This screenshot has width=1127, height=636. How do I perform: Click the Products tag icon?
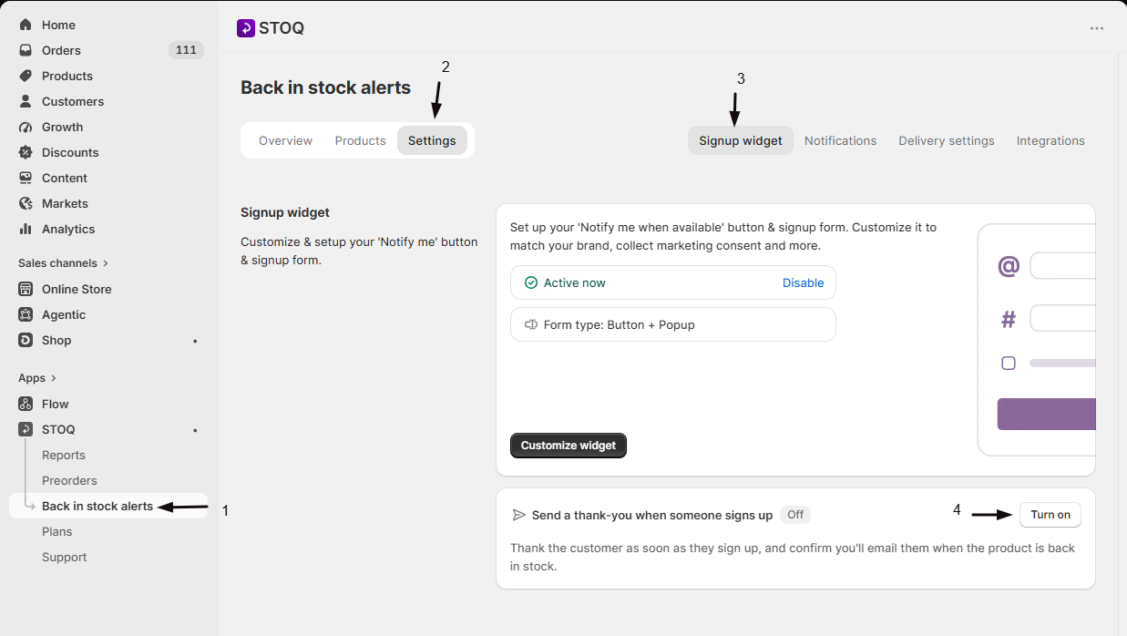click(x=26, y=76)
